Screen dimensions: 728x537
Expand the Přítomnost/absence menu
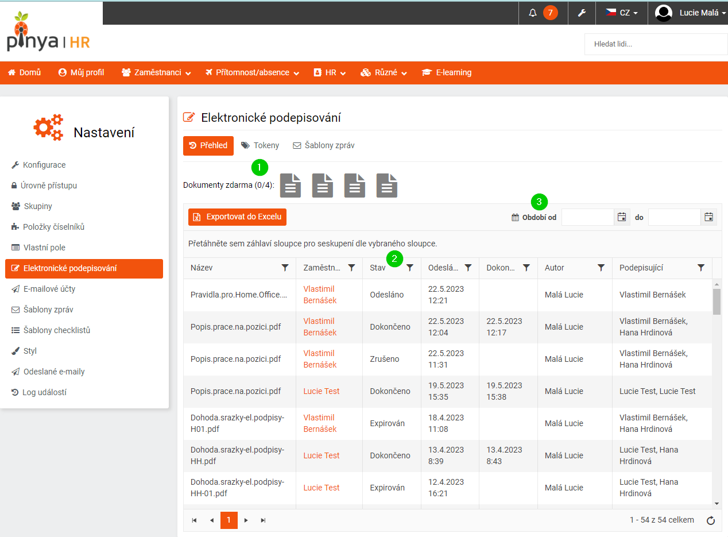(251, 72)
